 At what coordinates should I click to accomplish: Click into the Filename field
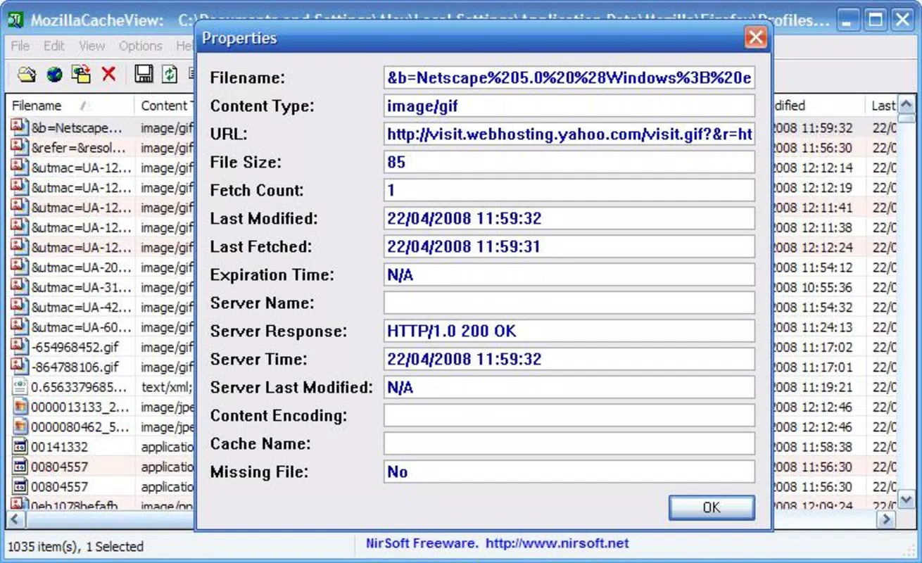click(569, 77)
